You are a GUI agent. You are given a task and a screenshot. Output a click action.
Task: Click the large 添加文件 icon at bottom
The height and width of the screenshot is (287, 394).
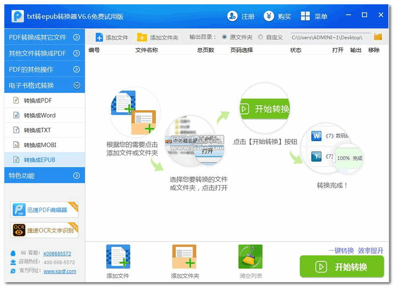tap(118, 257)
